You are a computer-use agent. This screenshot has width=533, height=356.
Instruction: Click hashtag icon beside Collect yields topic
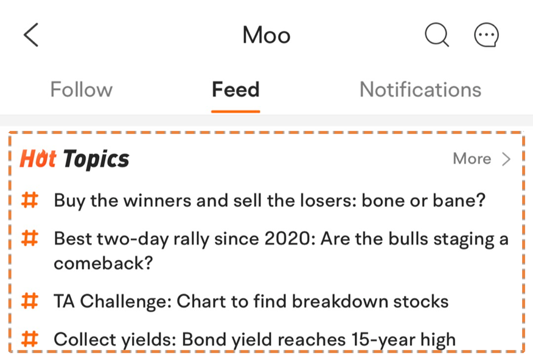pyautogui.click(x=30, y=339)
